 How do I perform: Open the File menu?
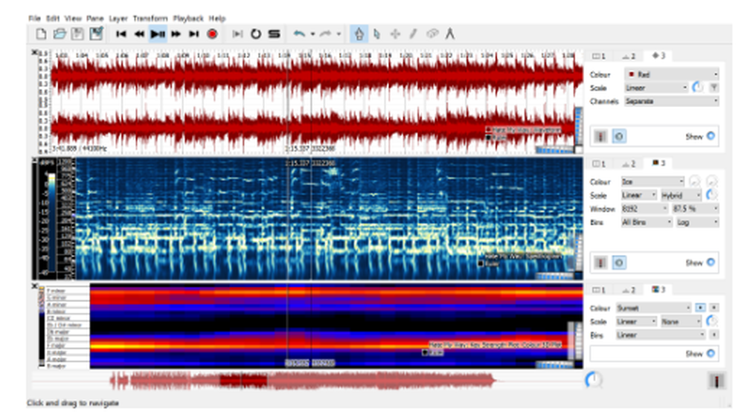[x=35, y=19]
